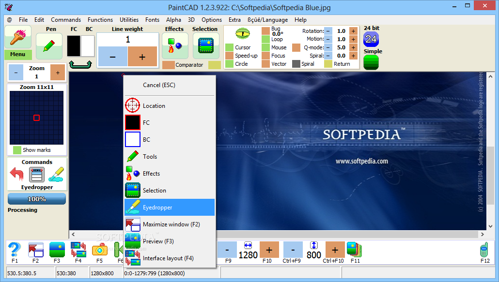Open the Menu paintbrush icon

pyautogui.click(x=18, y=37)
